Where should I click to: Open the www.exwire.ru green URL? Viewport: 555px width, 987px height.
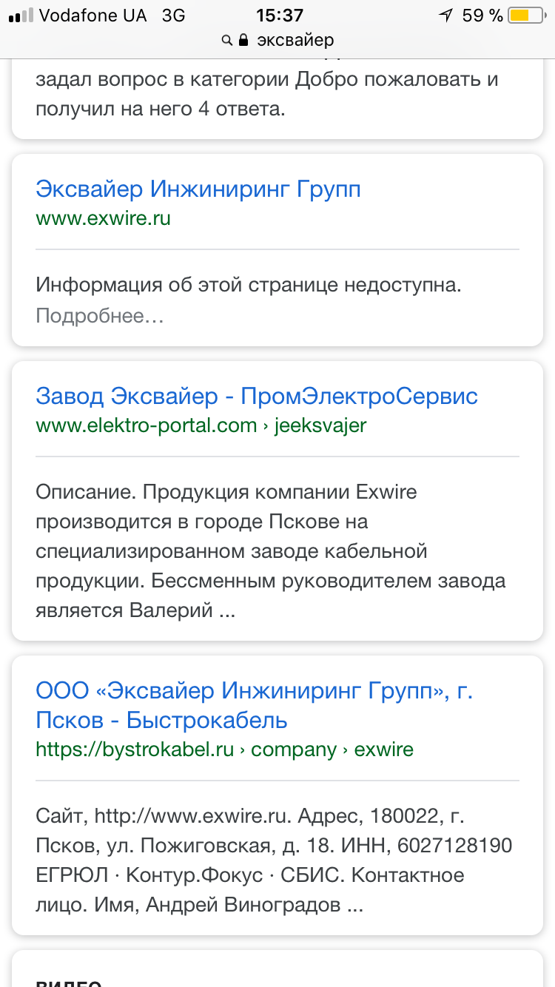click(x=103, y=219)
